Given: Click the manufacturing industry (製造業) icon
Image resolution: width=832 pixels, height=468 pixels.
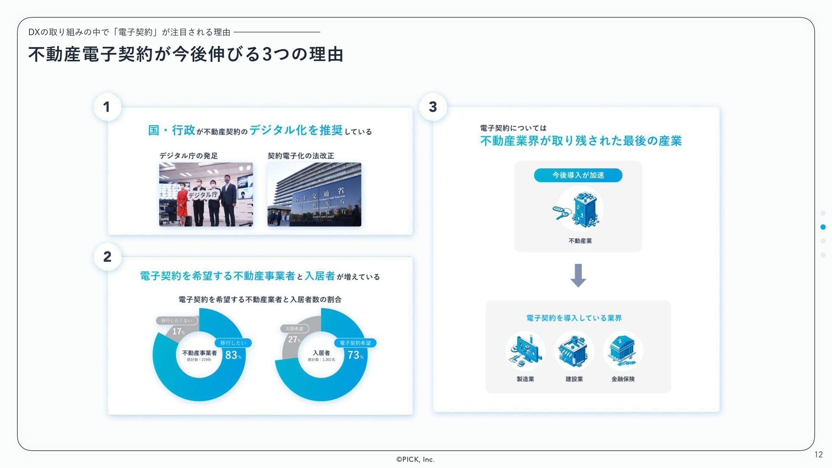Looking at the screenshot, I should (x=525, y=351).
